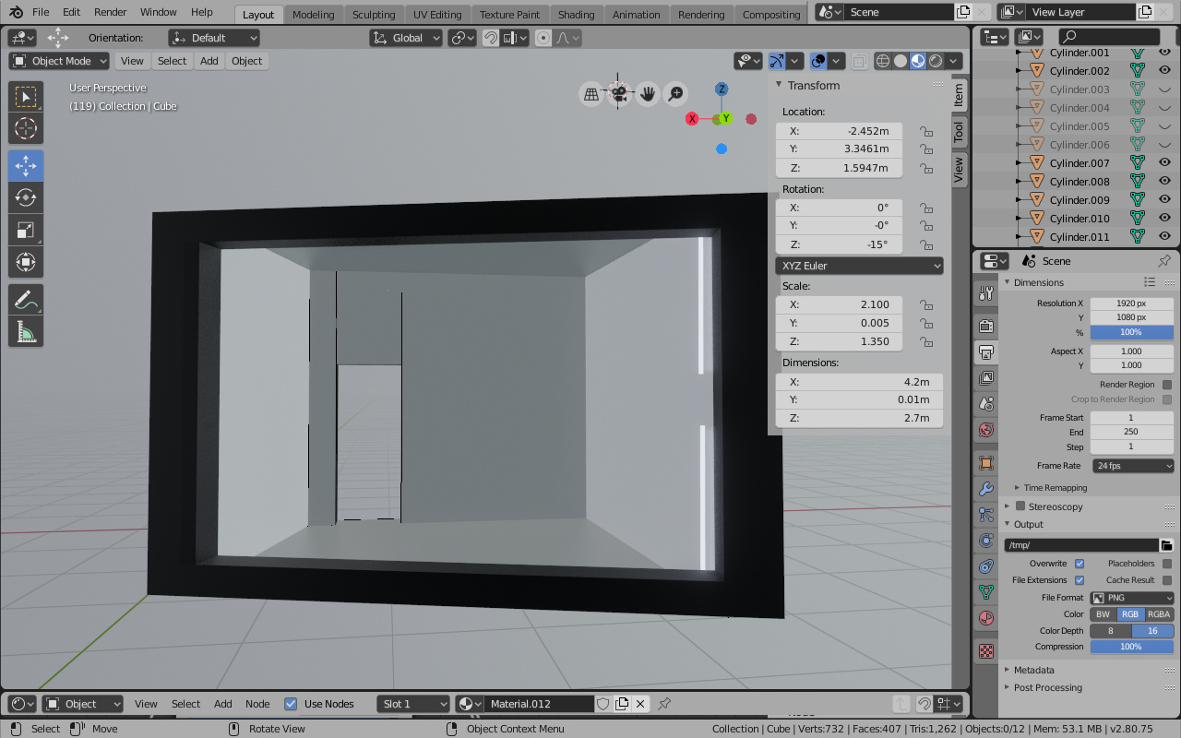1181x738 pixels.
Task: Switch to the Sculpting workspace tab
Action: [374, 14]
